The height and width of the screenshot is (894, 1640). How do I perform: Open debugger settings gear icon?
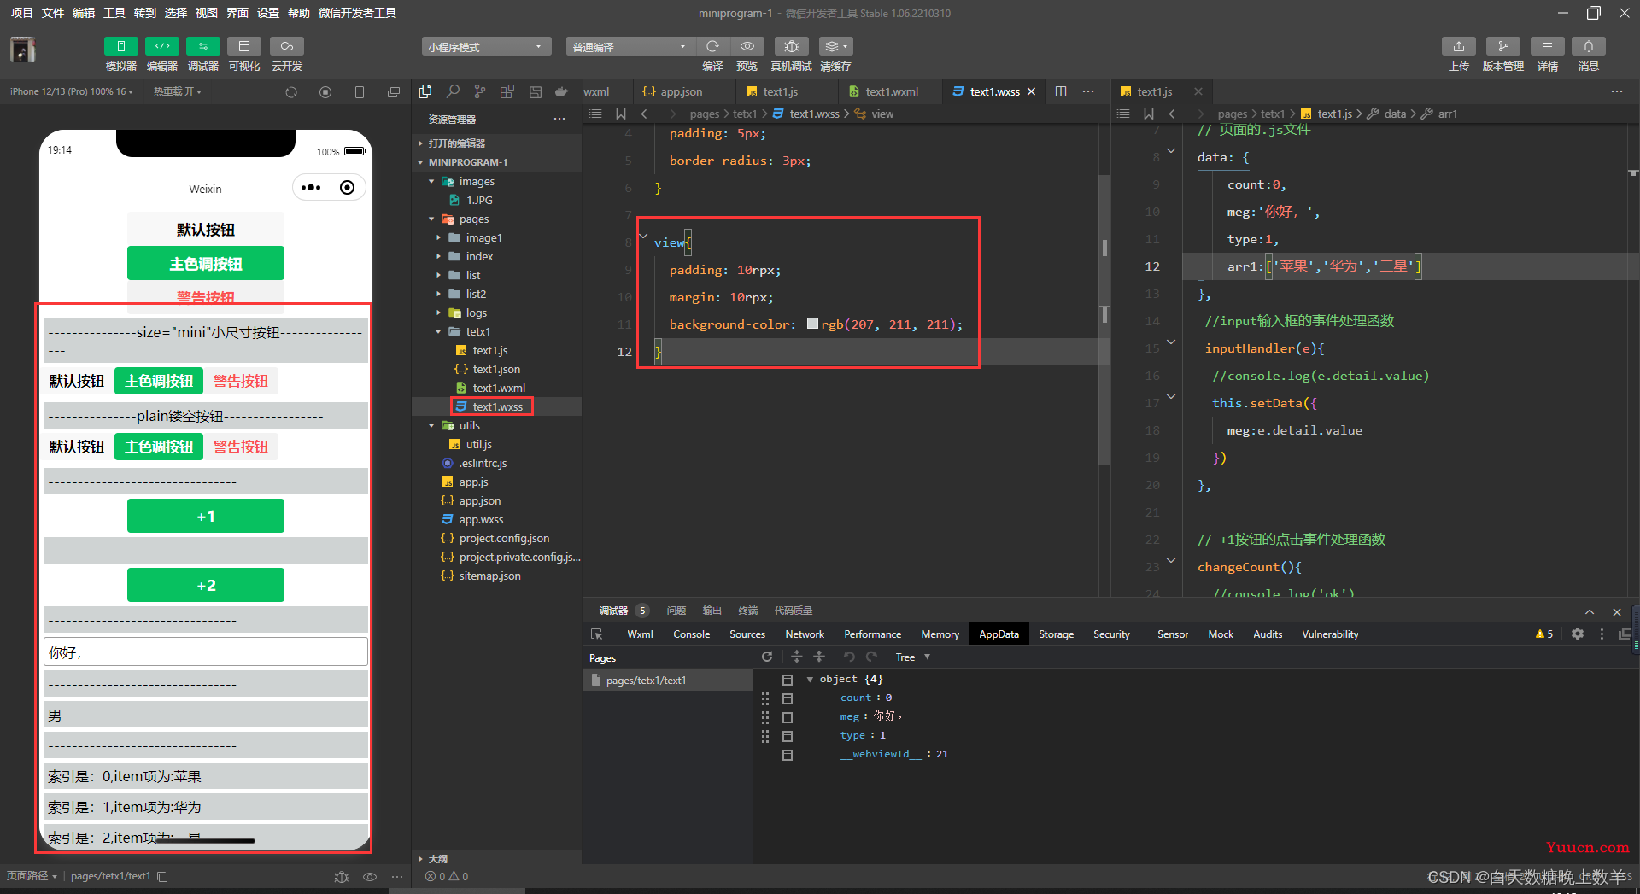click(1578, 634)
